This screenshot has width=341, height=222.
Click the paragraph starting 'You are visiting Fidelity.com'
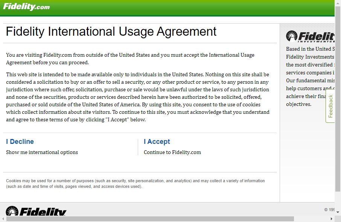coord(130,59)
